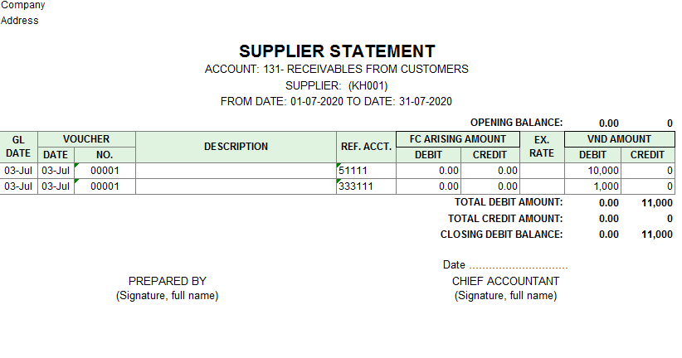The image size is (682, 358).
Task: Select the CLOSING DEBIT BALANCE label
Action: point(501,235)
